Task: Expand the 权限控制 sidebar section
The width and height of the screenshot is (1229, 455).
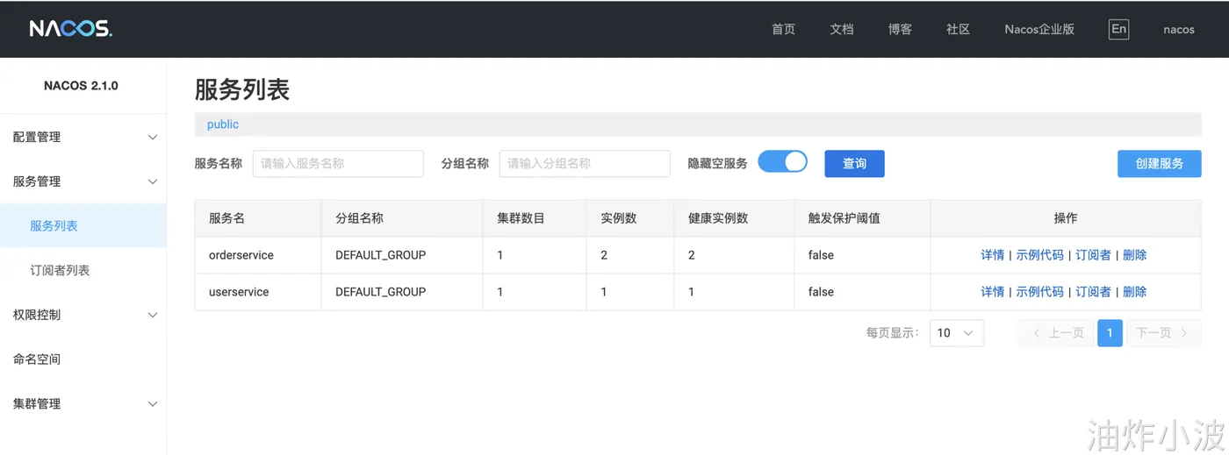Action: coord(83,315)
